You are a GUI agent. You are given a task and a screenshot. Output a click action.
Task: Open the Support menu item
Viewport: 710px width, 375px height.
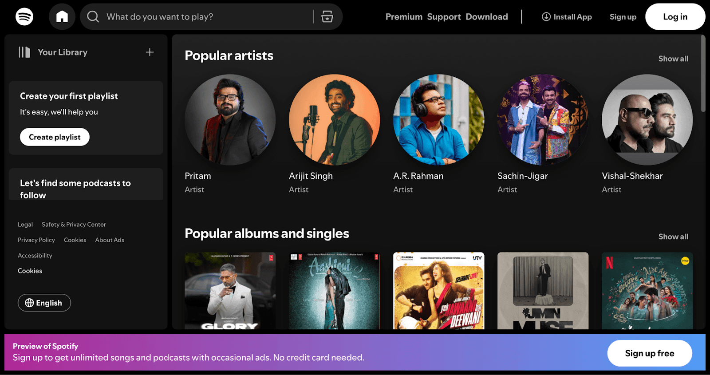tap(444, 17)
